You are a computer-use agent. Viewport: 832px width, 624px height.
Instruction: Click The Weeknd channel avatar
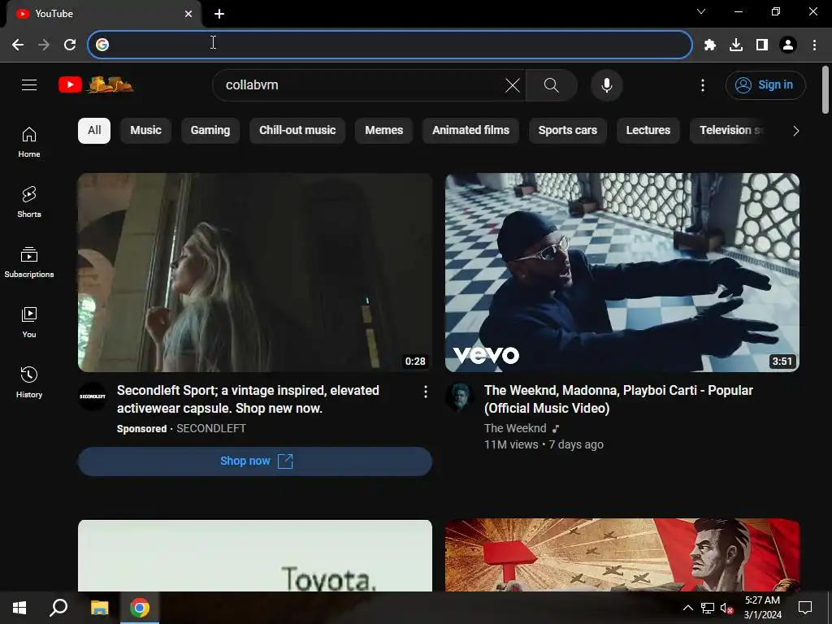tap(460, 396)
